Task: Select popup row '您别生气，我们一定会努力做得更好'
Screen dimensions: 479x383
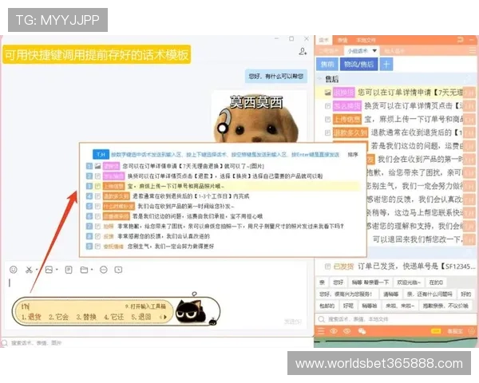Action: 223,247
